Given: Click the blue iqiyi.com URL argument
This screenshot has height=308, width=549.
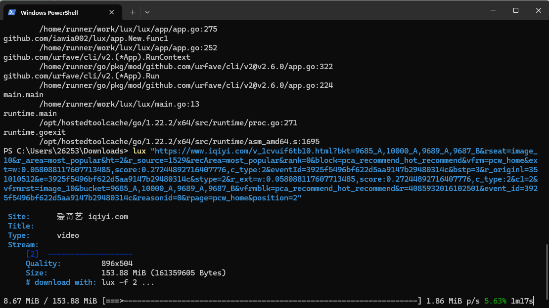Looking at the screenshot, I should pyautogui.click(x=271, y=174).
